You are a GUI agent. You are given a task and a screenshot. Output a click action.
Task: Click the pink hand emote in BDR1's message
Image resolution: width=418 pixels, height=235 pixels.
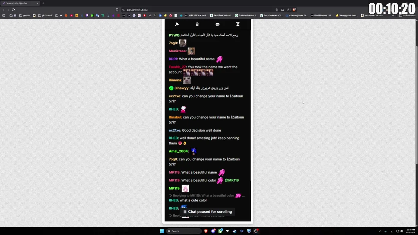[219, 59]
